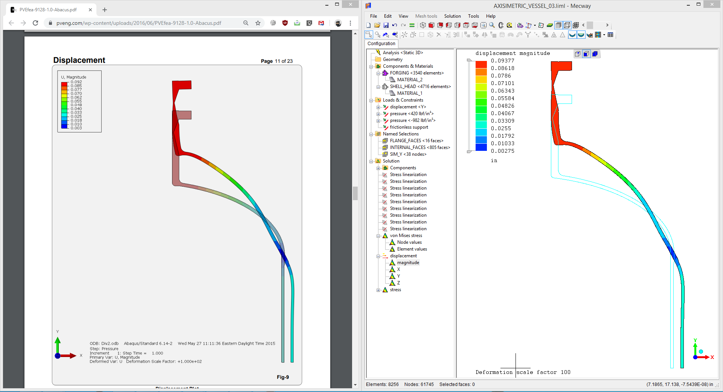Open the Edit menu
Image resolution: width=723 pixels, height=392 pixels.
[388, 16]
